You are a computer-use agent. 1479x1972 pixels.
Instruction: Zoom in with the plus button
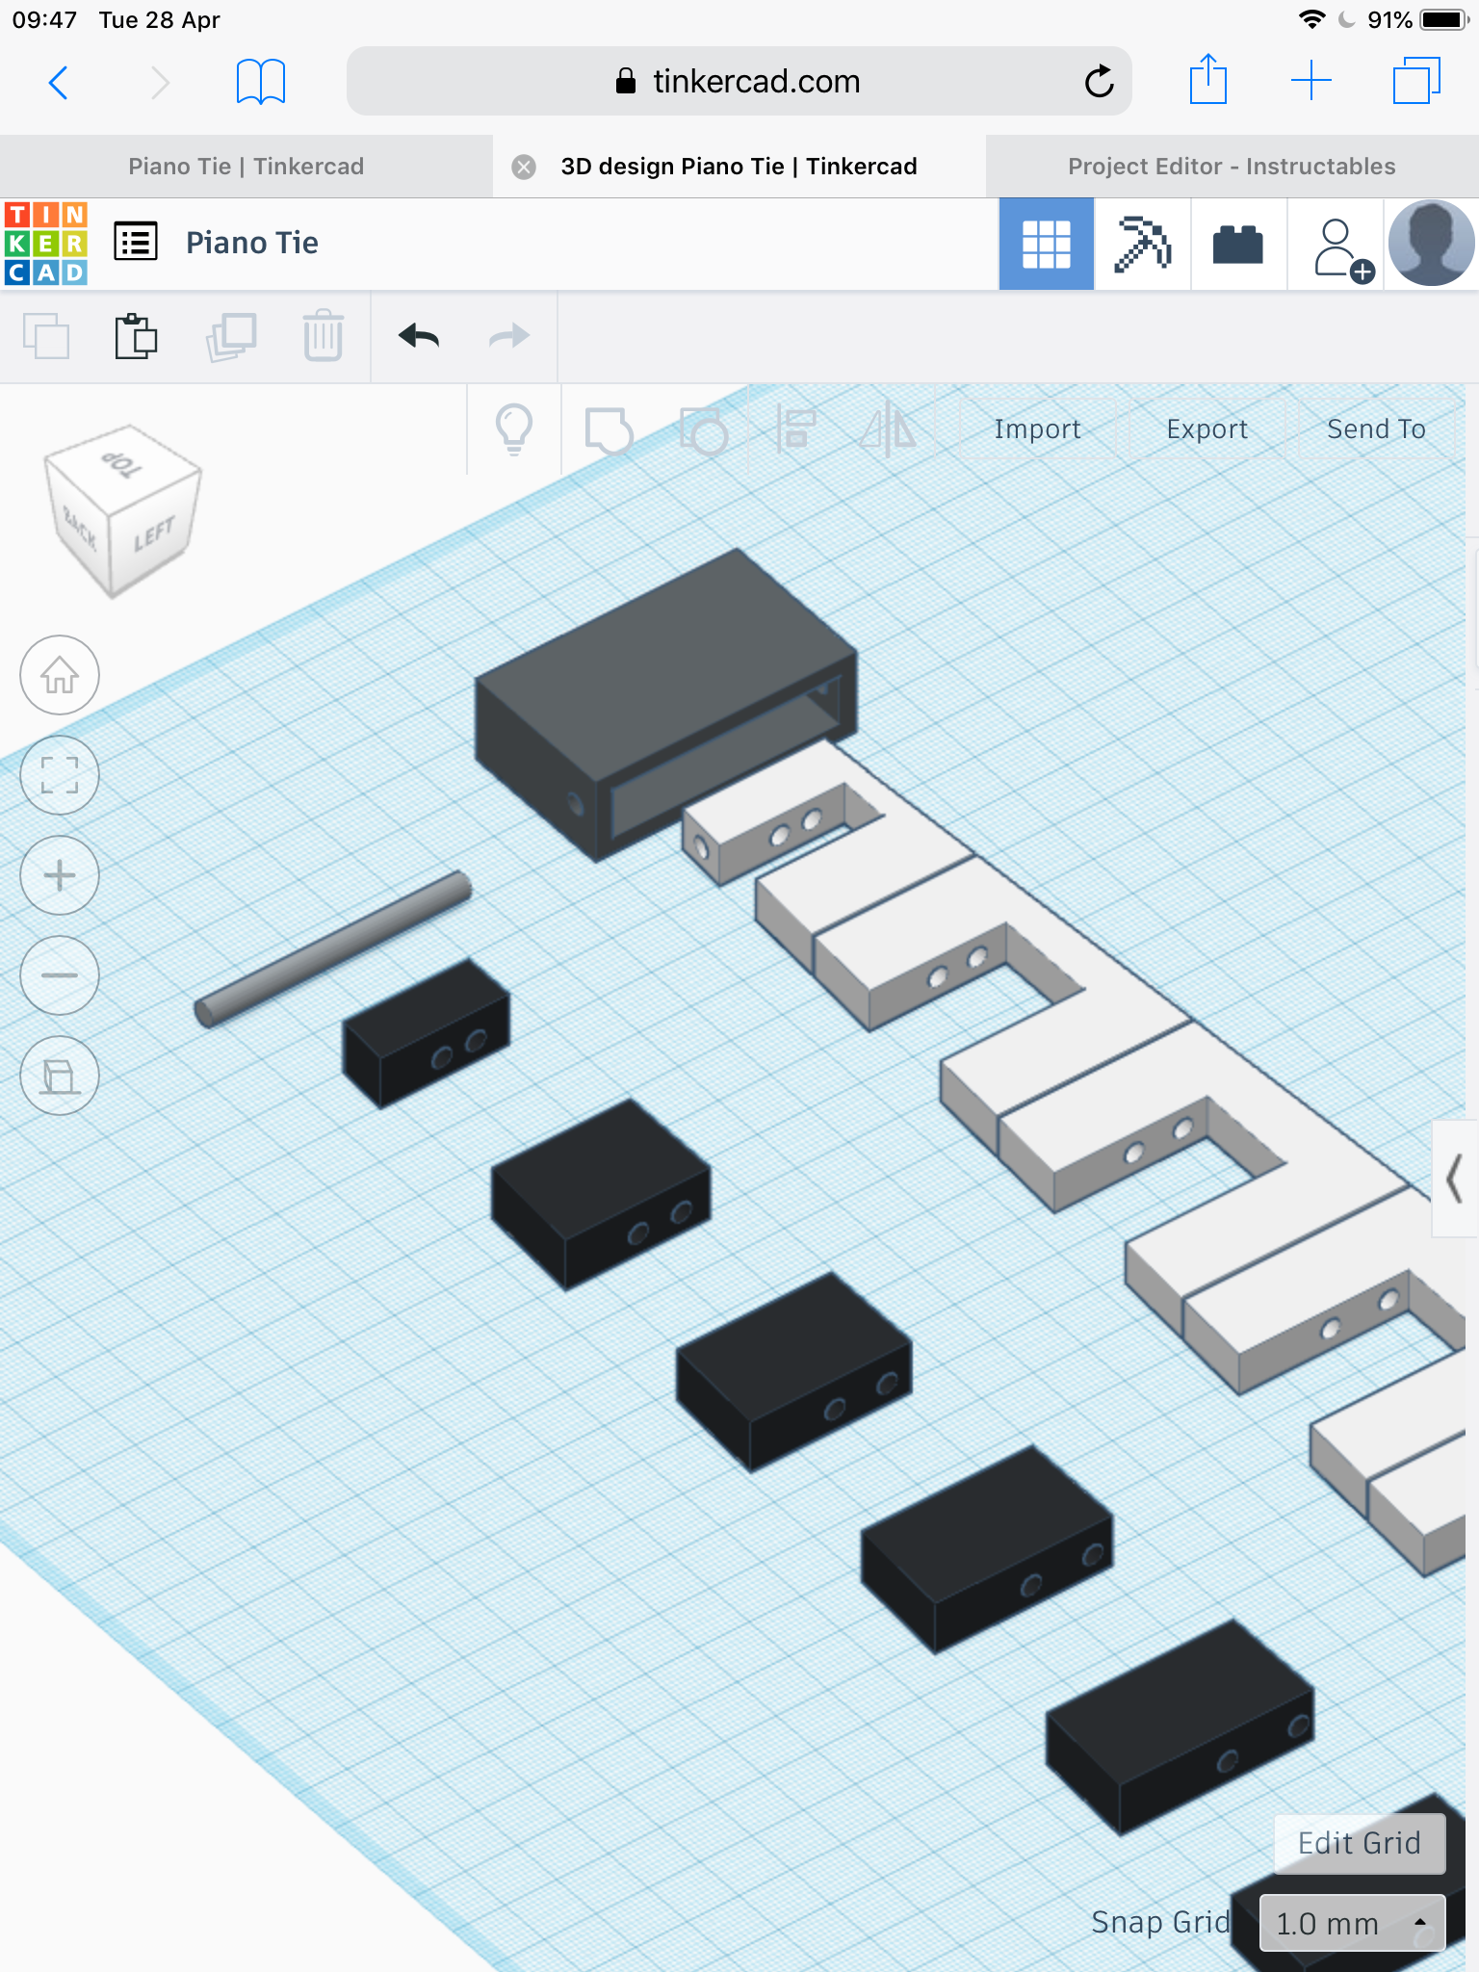coord(60,875)
